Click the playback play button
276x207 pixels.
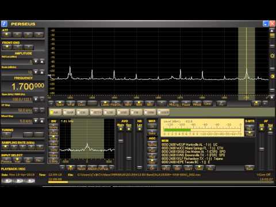[18, 181]
